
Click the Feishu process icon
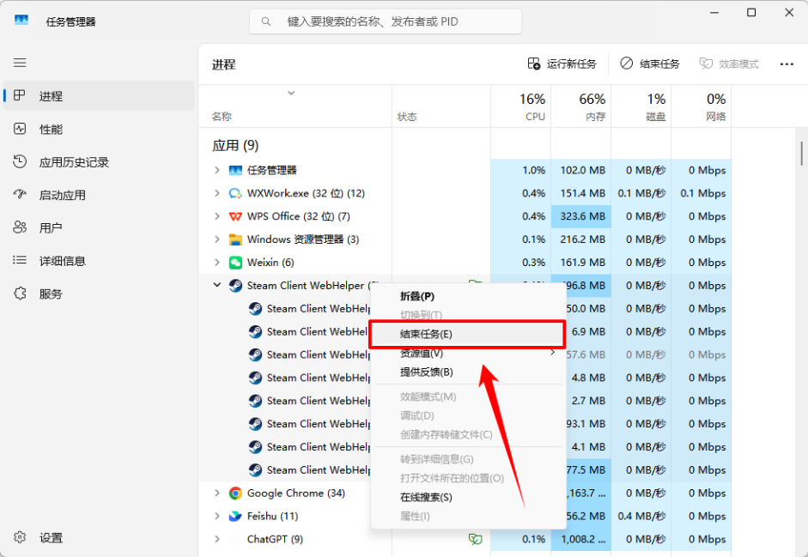(x=235, y=516)
